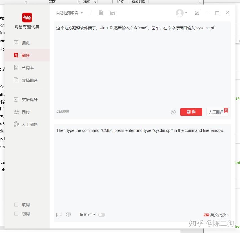
Task: Copy the translation result icon
Action: point(59,214)
